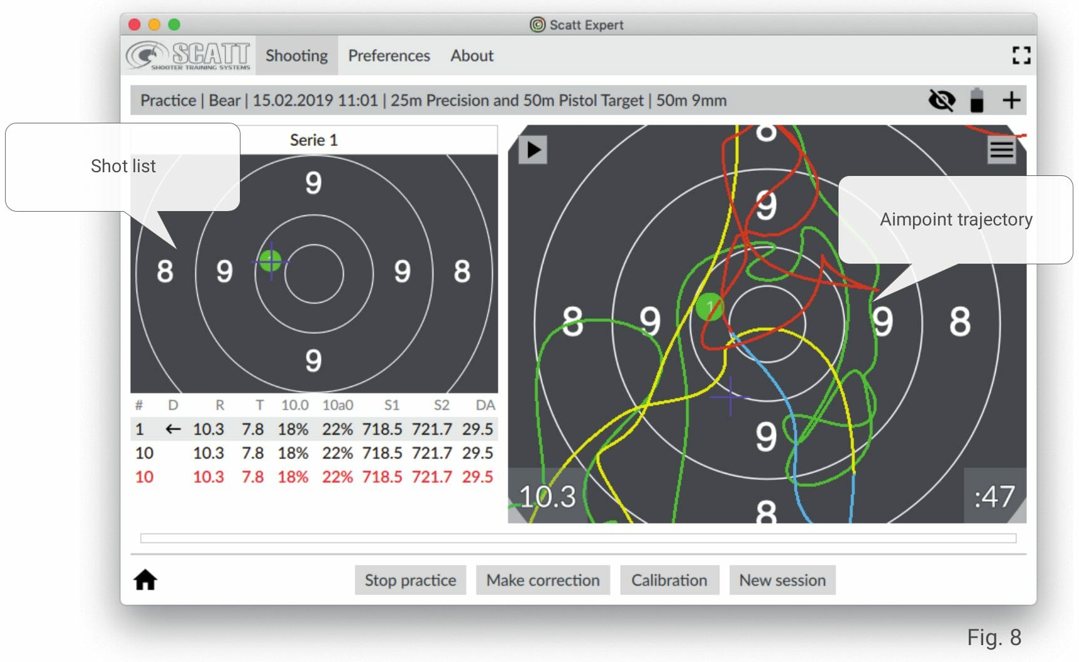Start a New session

782,580
